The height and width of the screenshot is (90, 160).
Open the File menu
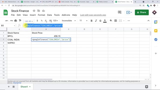(x=13, y=15)
